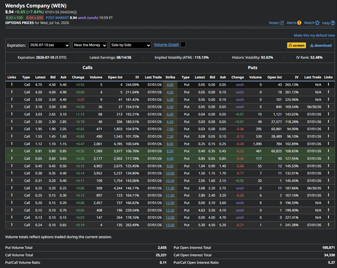
Task: Open the 8.50 strike link
Action: click(170, 151)
